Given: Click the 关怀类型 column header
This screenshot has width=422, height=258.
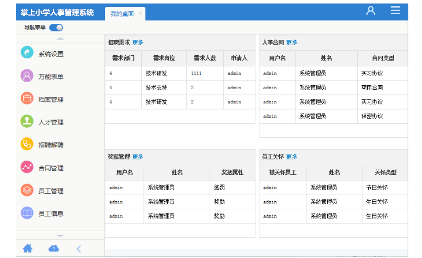Looking at the screenshot, I should [385, 172].
